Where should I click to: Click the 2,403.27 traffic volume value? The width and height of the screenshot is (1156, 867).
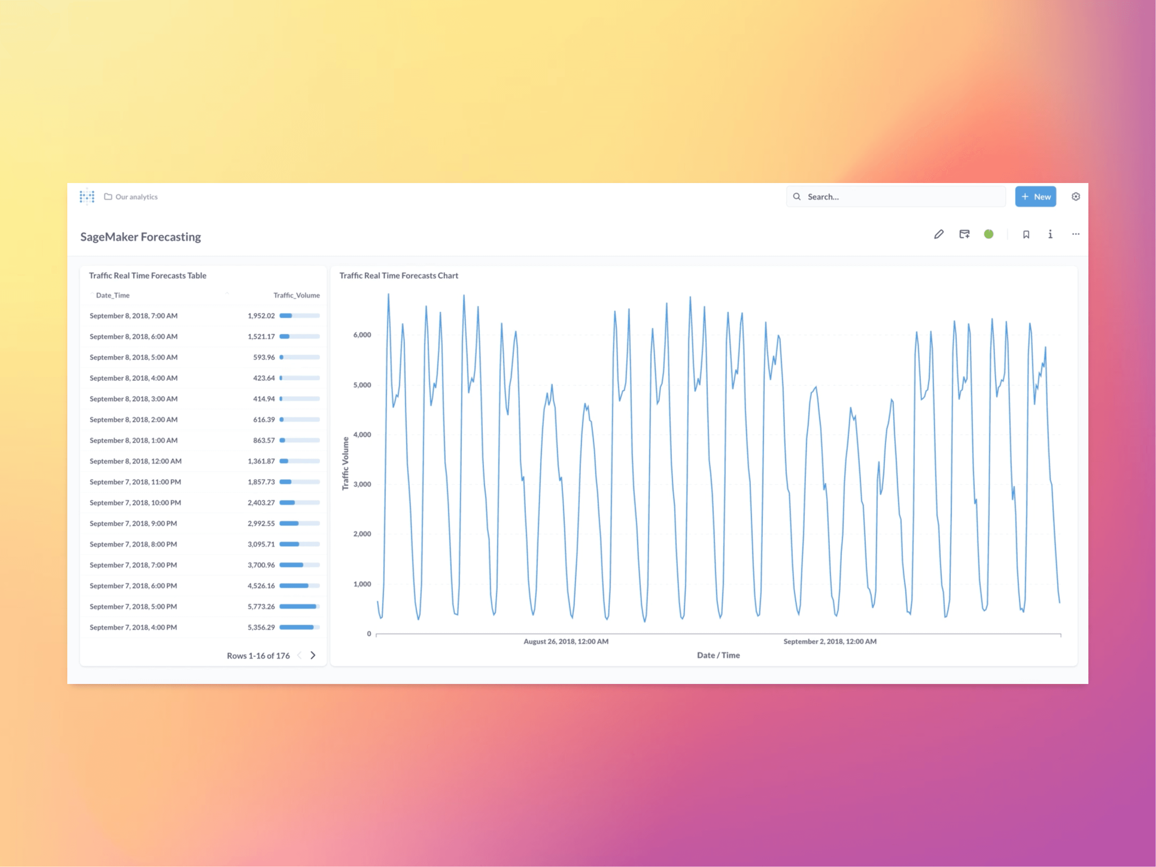click(261, 503)
